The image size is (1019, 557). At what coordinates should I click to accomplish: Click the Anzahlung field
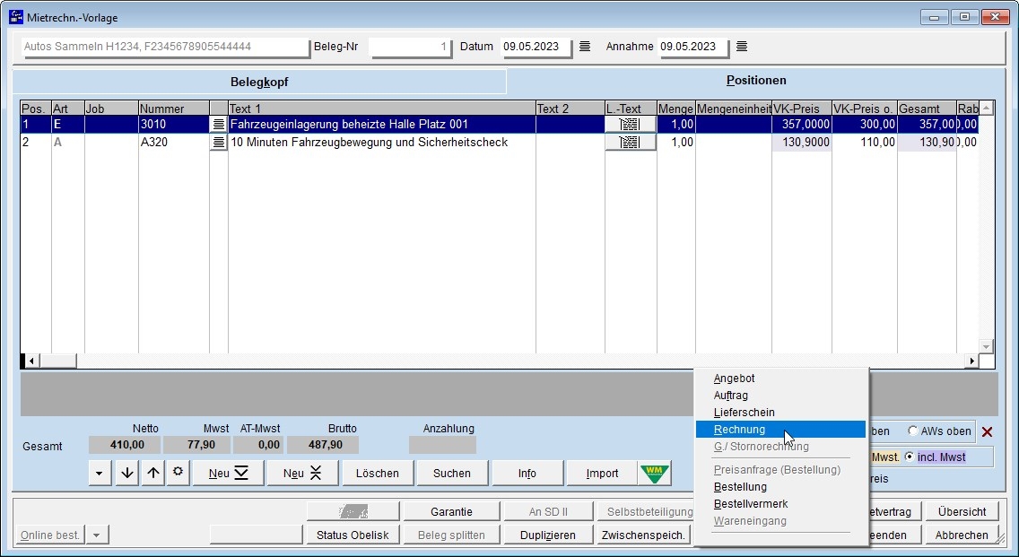442,445
